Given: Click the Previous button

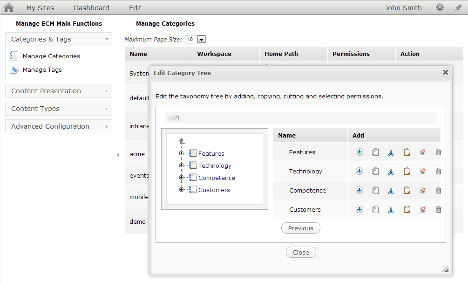Looking at the screenshot, I should [x=300, y=228].
